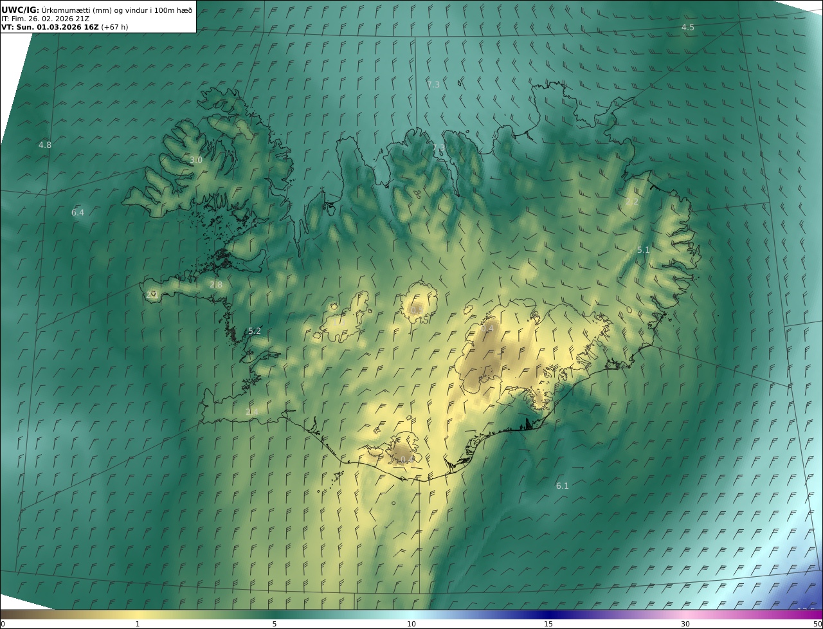Click the colorbar tick label 5
Screen dimensions: 823x629
(x=275, y=624)
